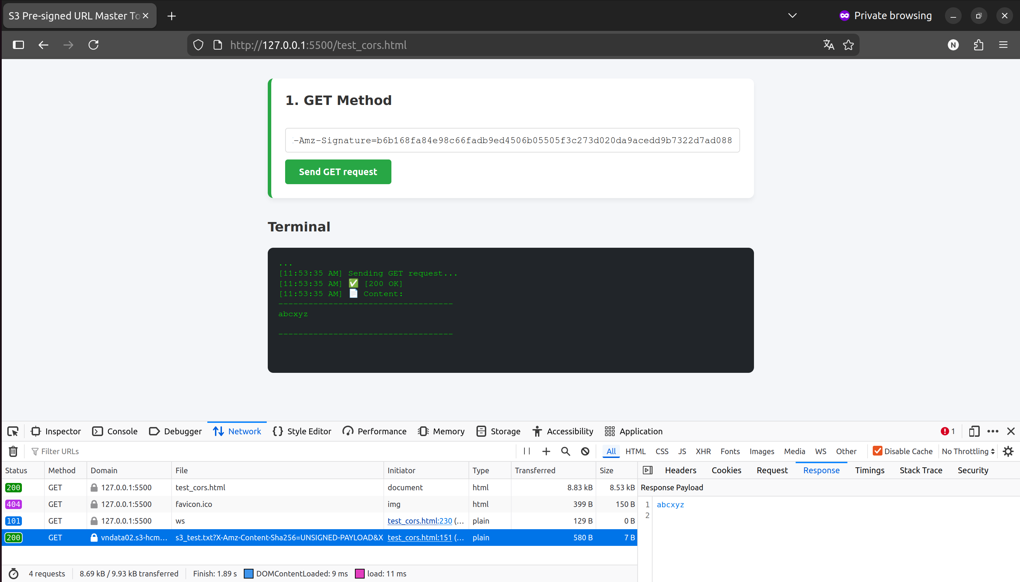The width and height of the screenshot is (1020, 582).
Task: Open the test_cors.html:151 initiator link
Action: (420, 538)
